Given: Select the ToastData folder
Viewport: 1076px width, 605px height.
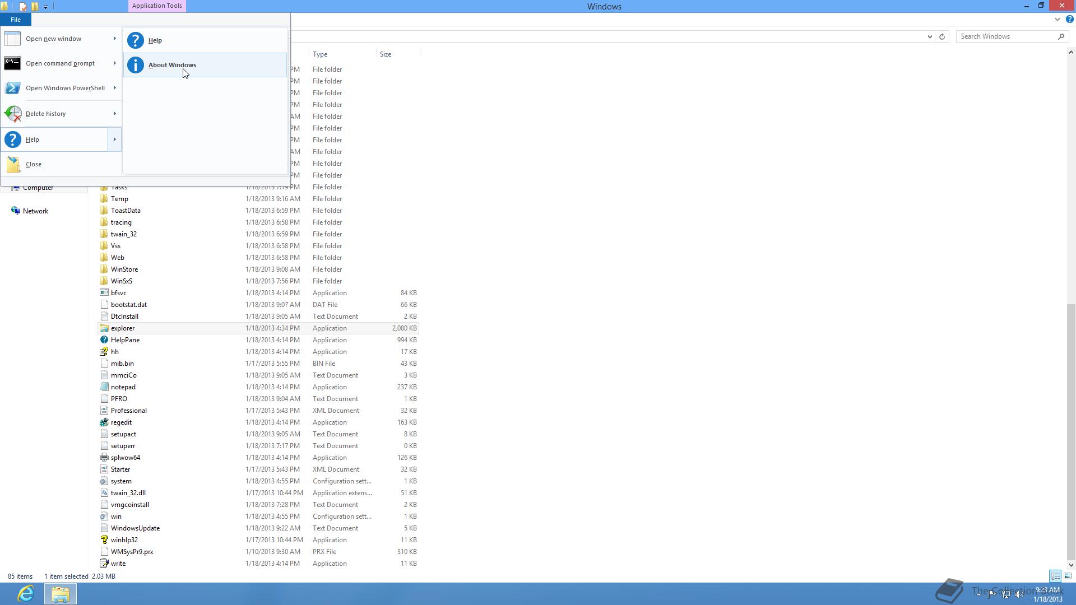Looking at the screenshot, I should click(126, 211).
